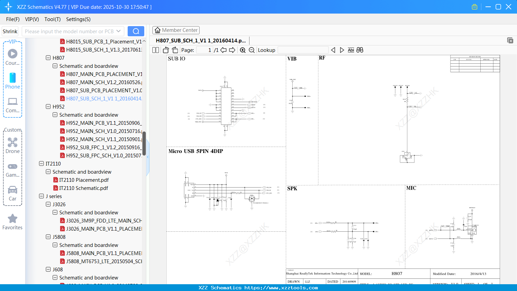Open the Game category in the sidebar

click(13, 170)
